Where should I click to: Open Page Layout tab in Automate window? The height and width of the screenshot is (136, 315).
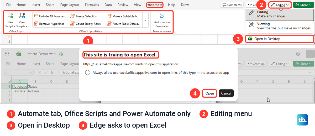click(70, 5)
